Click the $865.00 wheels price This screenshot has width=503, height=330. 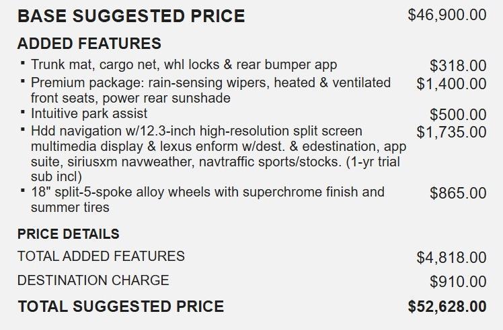[x=457, y=194]
